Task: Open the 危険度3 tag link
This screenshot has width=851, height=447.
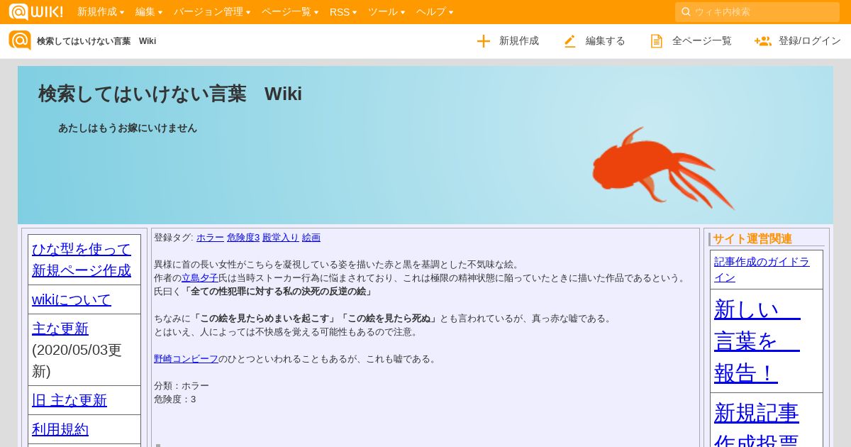Action: [x=243, y=238]
